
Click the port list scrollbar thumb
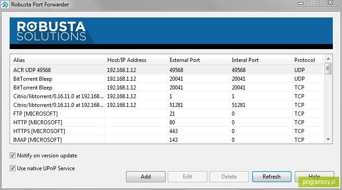[x=328, y=68]
